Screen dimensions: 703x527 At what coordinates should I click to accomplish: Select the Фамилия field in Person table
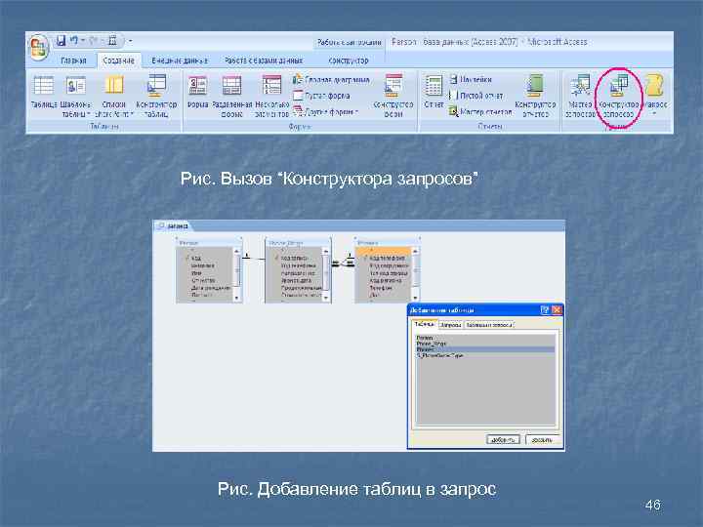[x=203, y=265]
